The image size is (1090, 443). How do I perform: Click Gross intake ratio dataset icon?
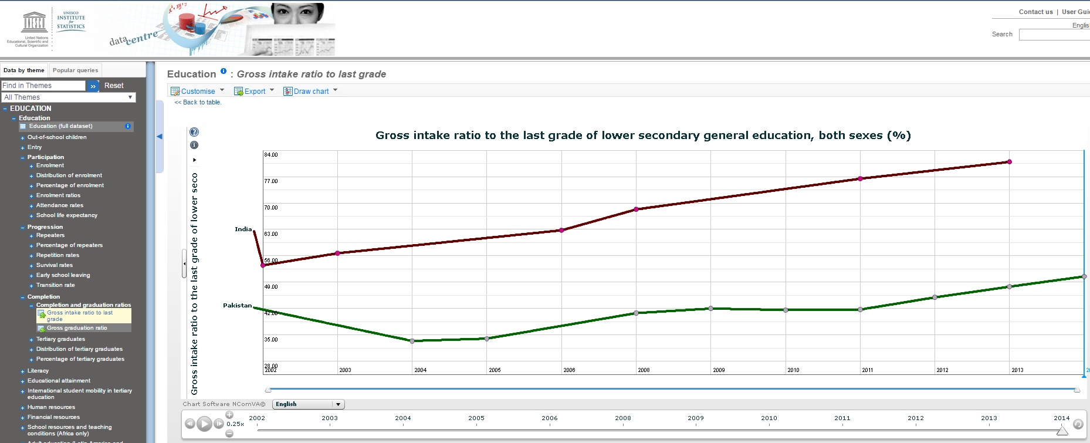click(x=42, y=315)
